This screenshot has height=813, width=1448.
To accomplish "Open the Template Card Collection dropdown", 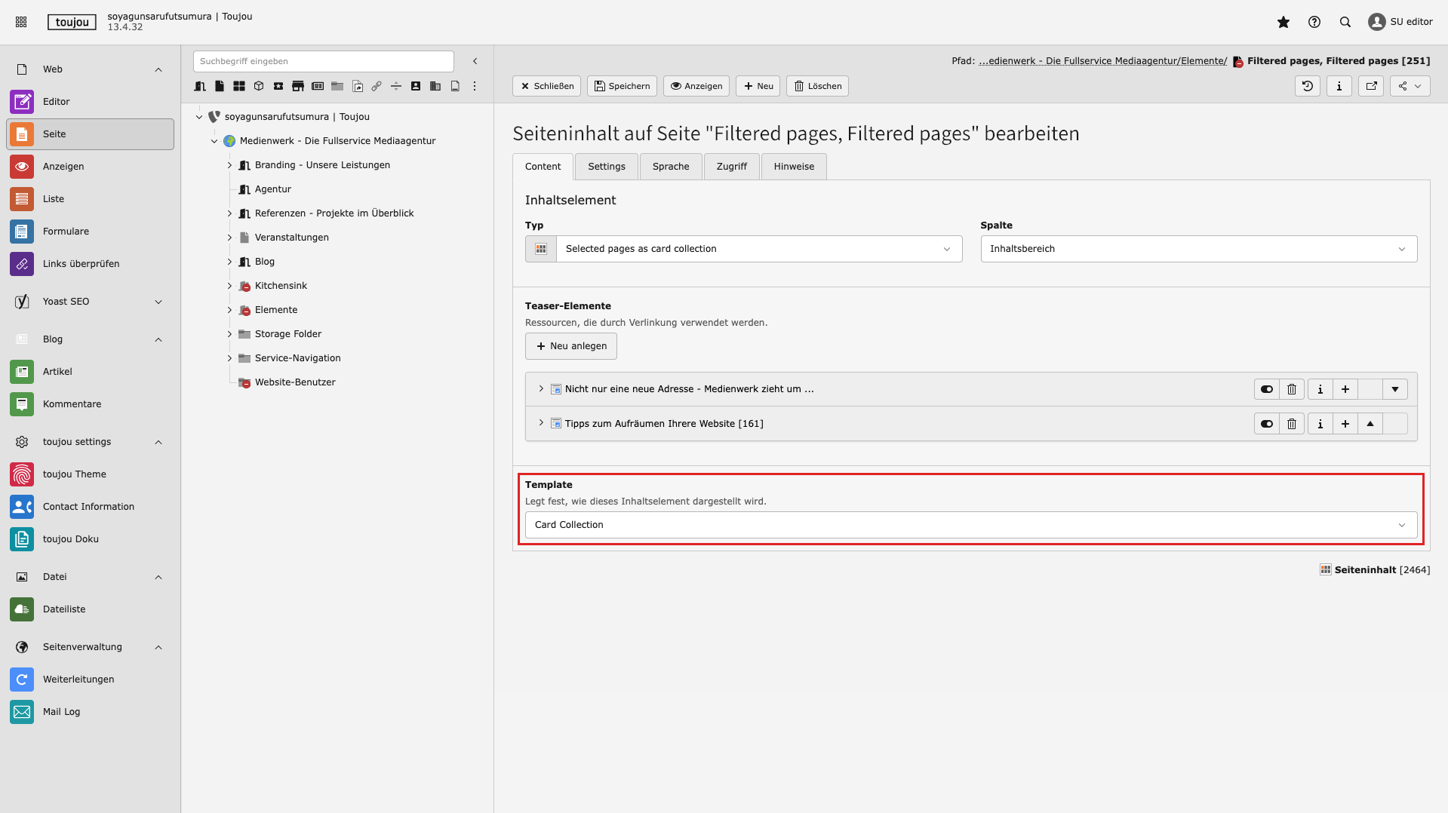I will coord(971,525).
